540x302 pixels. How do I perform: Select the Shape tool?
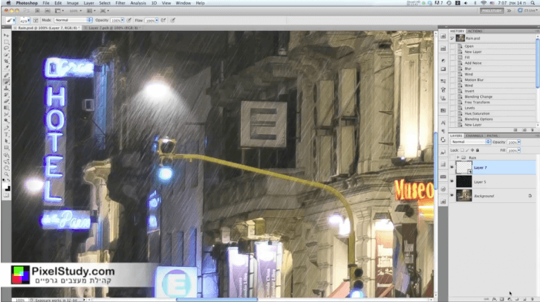[x=6, y=148]
